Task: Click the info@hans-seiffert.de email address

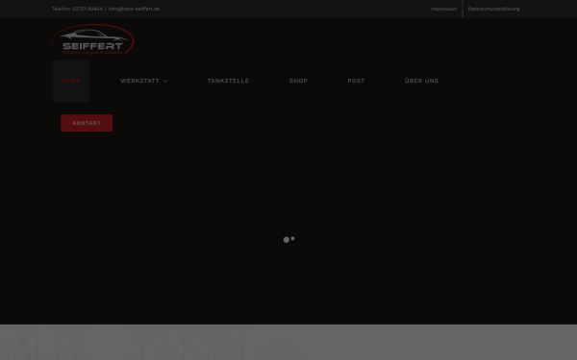Action: click(x=134, y=9)
